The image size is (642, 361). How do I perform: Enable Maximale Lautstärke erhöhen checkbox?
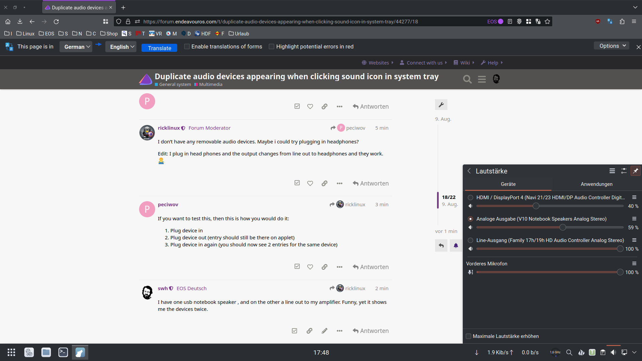coord(468,336)
